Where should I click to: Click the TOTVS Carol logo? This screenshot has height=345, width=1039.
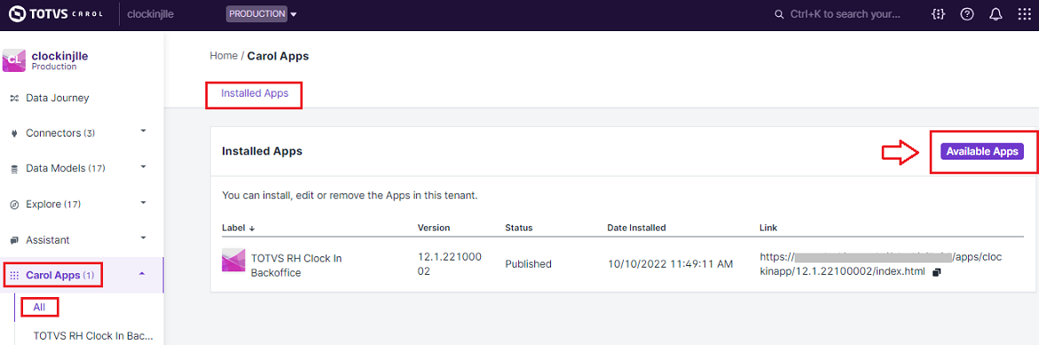[56, 14]
